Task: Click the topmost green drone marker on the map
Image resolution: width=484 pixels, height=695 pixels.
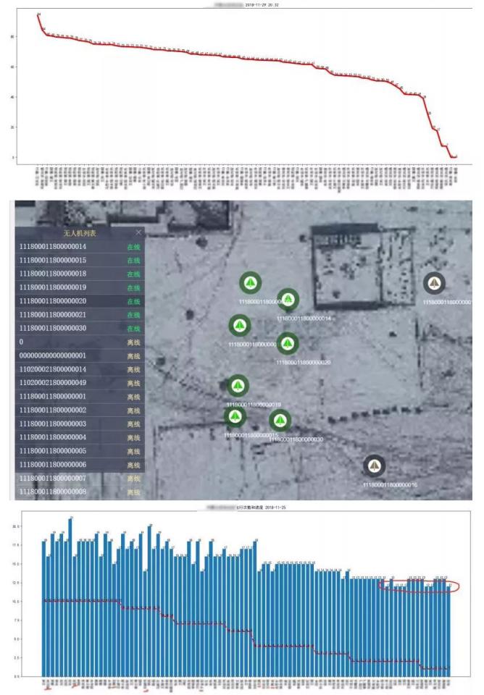Action: point(251,282)
